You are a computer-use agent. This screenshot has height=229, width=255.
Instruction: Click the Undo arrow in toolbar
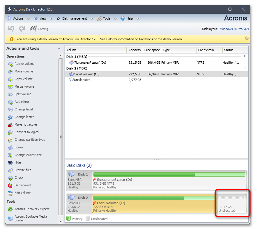[x=11, y=29]
